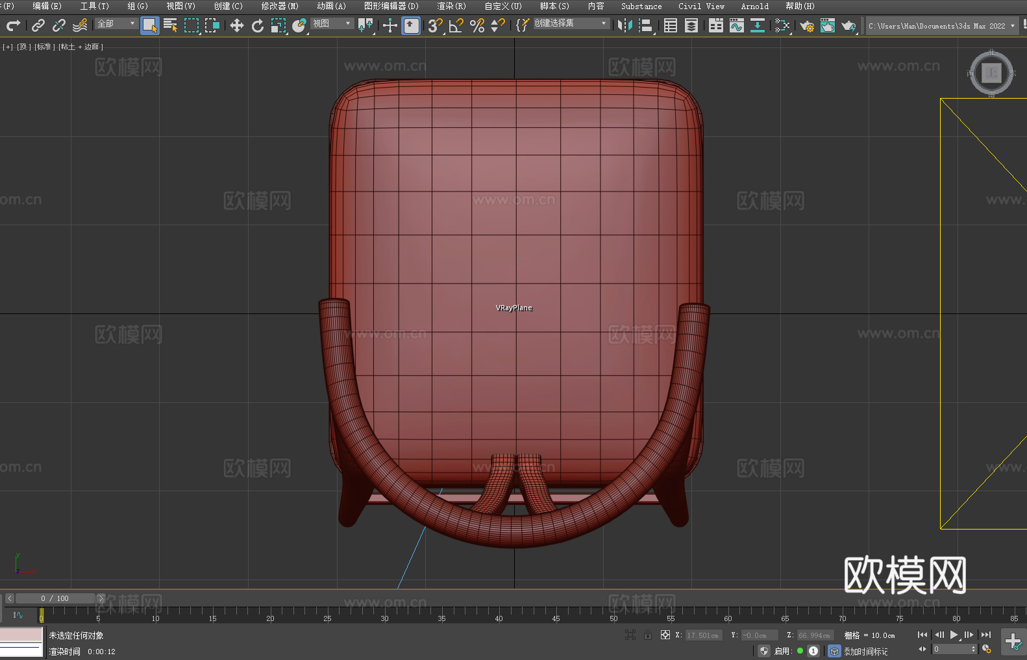
Task: Toggle Window/Crossing selection mode
Action: (x=212, y=25)
